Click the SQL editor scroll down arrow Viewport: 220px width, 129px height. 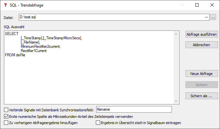click(x=176, y=101)
